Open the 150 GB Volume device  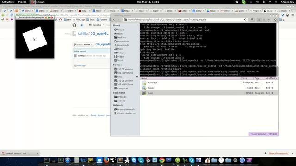(x=123, y=69)
